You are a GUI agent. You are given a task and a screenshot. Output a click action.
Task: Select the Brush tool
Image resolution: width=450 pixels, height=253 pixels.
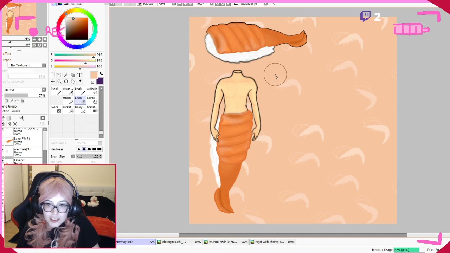[80, 91]
